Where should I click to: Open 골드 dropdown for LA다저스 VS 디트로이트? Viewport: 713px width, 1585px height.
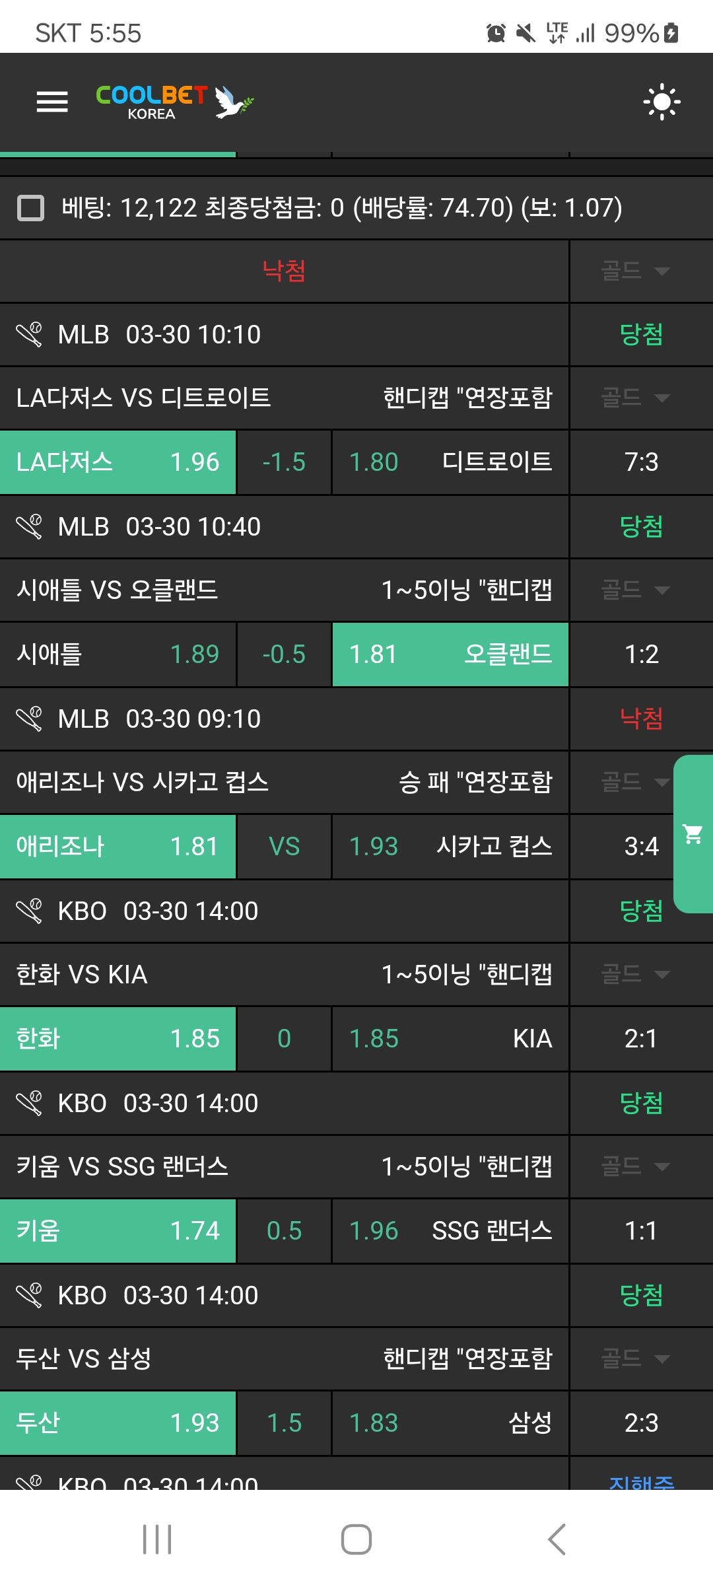click(635, 398)
